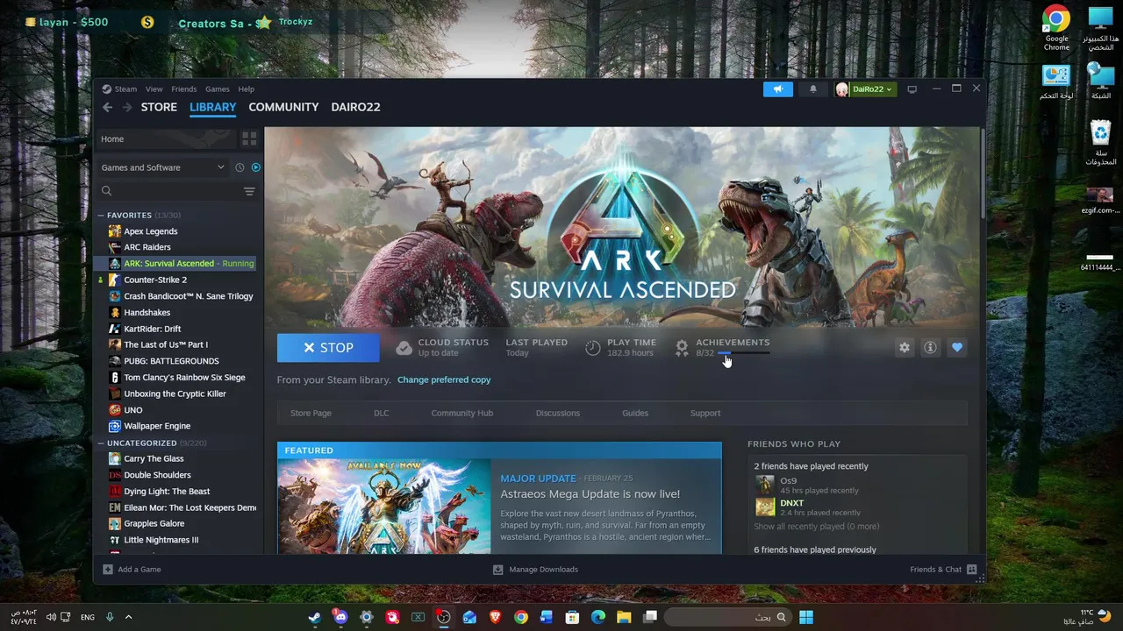Open the Help menu
This screenshot has width=1123, height=631.
[x=246, y=89]
